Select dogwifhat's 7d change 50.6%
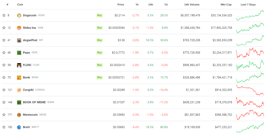The width and height of the screenshot is (267, 133). click(164, 40)
